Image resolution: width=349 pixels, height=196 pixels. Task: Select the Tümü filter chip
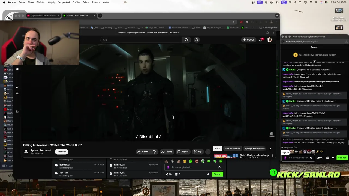[x=218, y=149]
